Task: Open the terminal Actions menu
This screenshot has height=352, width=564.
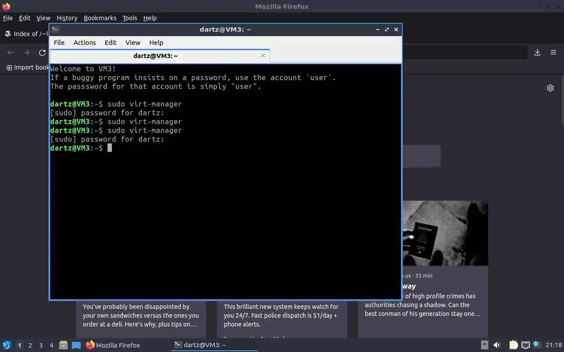Action: (85, 43)
